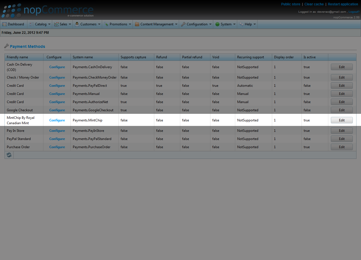Edit the Payments.AuthorizeNet row
This screenshot has width=361, height=260.
pyautogui.click(x=342, y=102)
